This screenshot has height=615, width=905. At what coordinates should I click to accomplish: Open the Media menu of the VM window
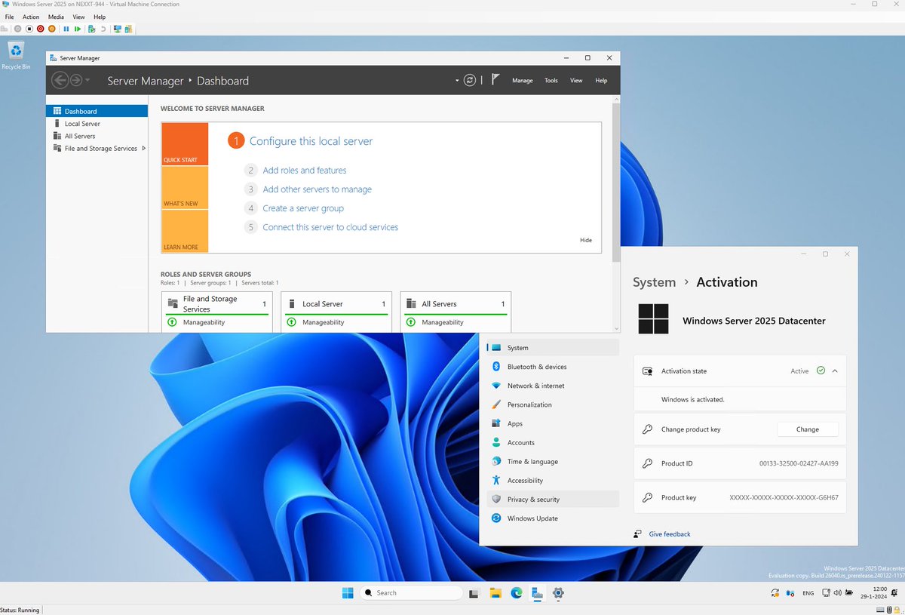point(56,17)
